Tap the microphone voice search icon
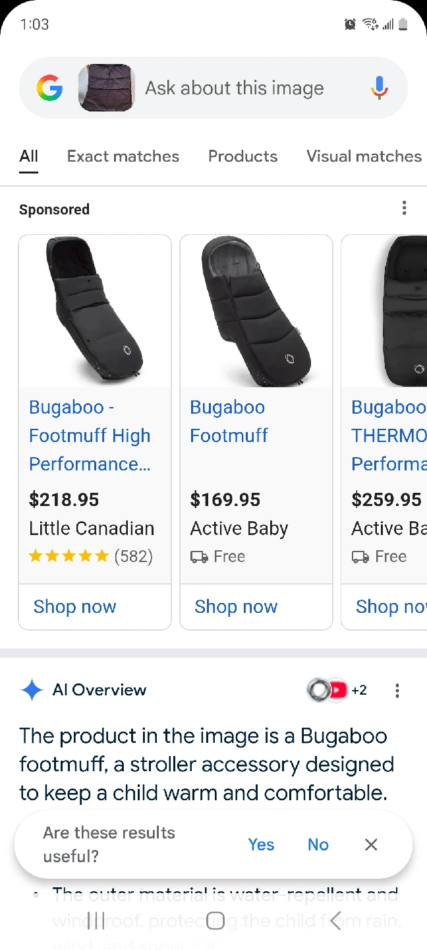The image size is (427, 950). coord(379,88)
